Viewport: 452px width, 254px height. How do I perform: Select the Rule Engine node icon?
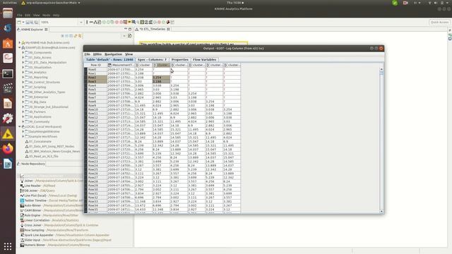[22, 215]
